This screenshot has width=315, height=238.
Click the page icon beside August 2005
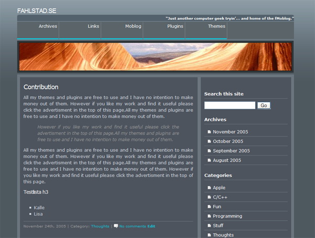tap(209, 160)
